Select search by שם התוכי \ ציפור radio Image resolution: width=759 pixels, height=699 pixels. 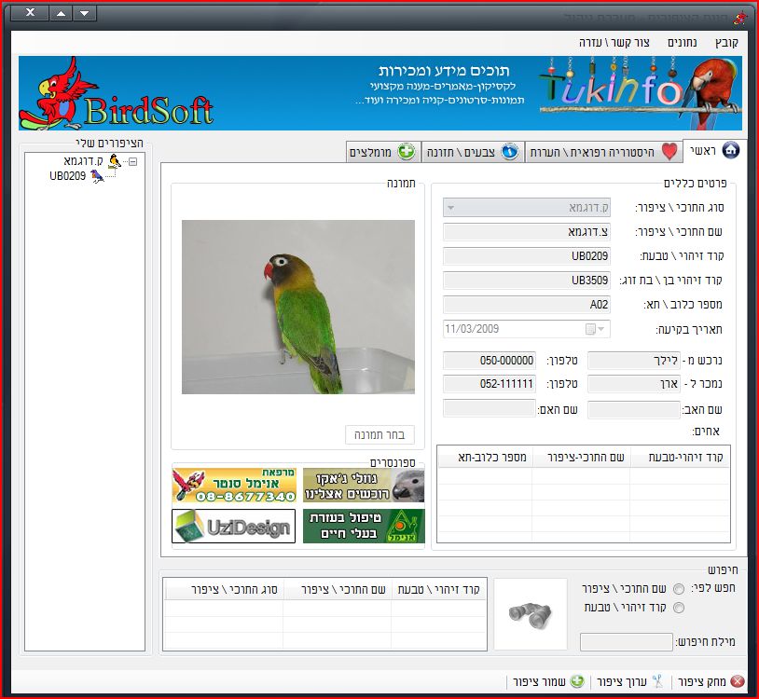678,588
